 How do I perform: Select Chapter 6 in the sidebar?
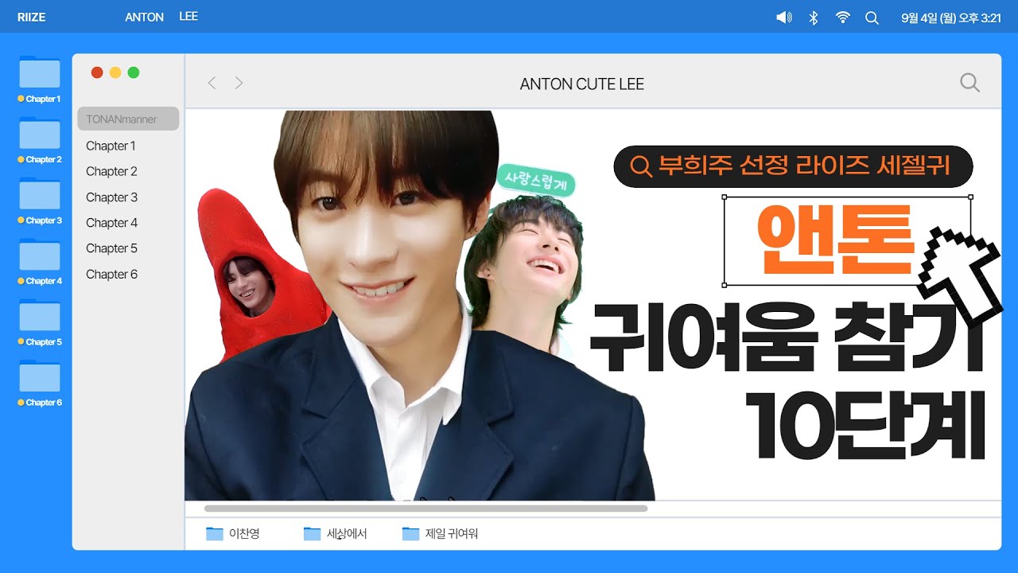pyautogui.click(x=111, y=275)
